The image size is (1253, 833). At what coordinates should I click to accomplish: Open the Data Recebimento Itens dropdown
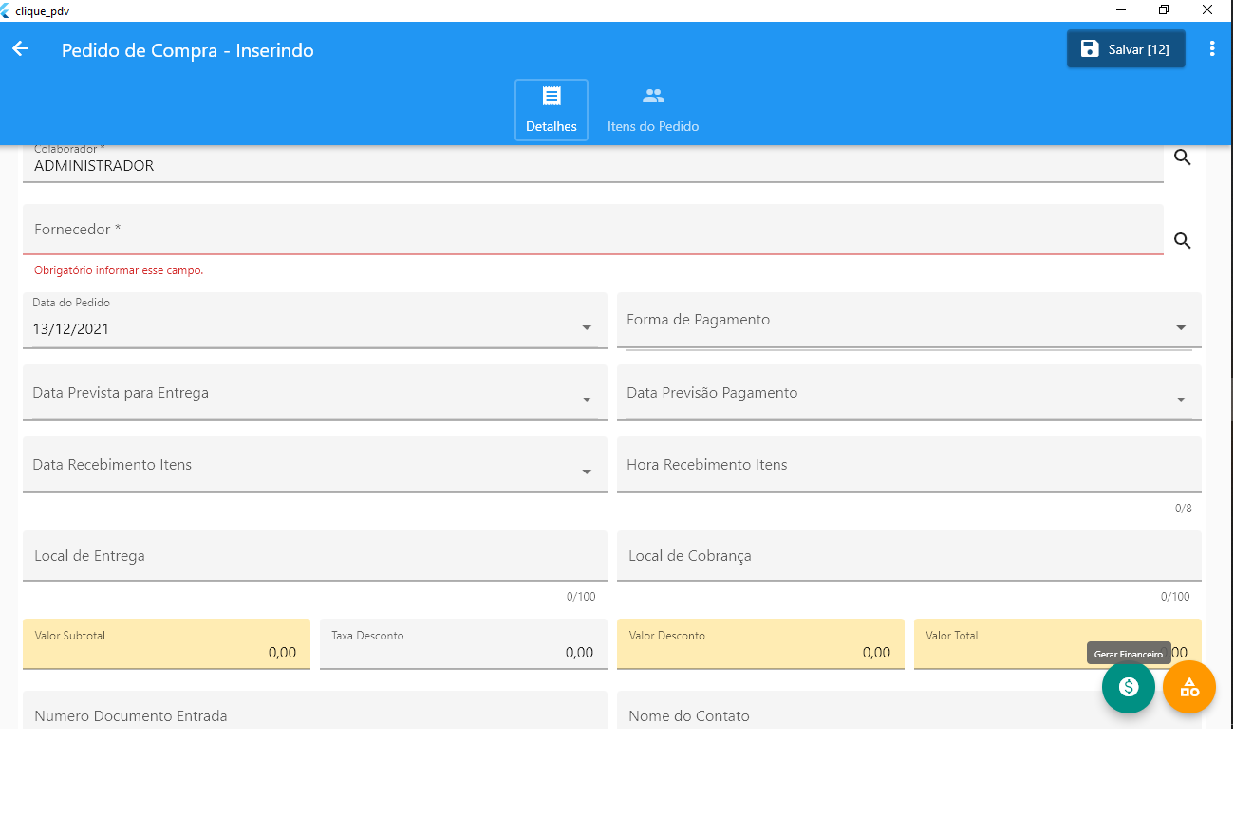(315, 465)
